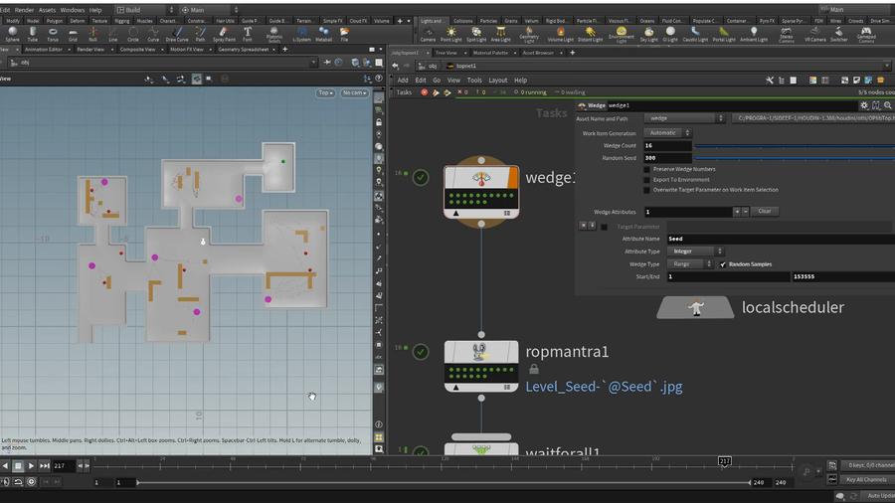Toggle Preserve Wedge Numbers checkbox
Viewport: 895px width, 503px height.
(x=646, y=169)
